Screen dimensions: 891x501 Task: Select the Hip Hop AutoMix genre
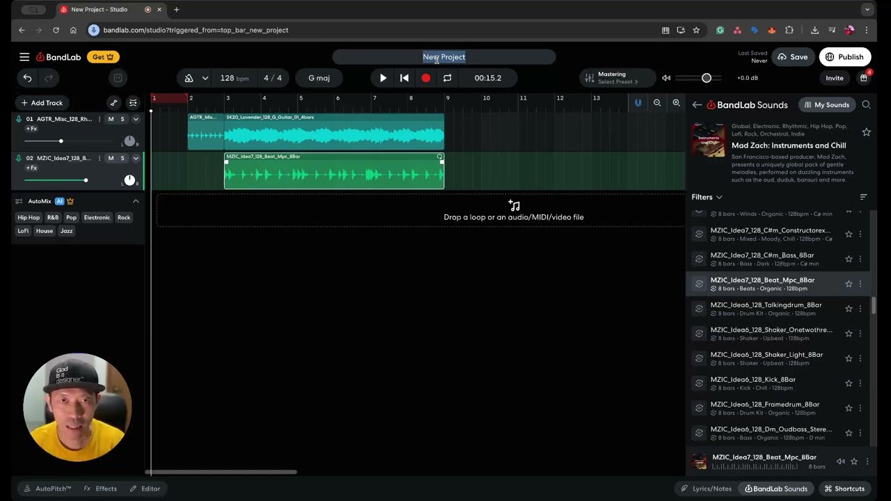(x=29, y=218)
